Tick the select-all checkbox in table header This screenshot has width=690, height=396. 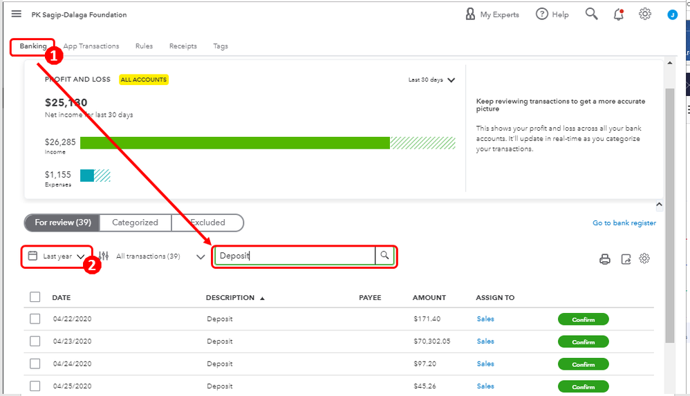pos(35,297)
